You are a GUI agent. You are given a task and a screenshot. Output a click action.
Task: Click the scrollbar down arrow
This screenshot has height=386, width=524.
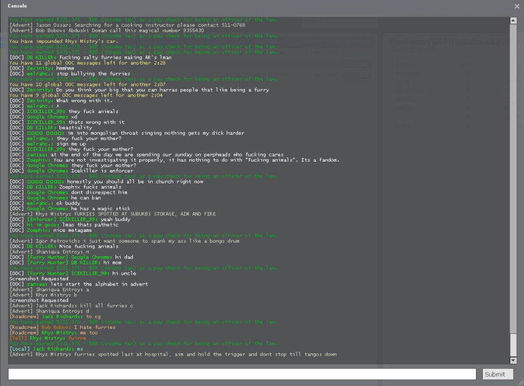pyautogui.click(x=513, y=360)
